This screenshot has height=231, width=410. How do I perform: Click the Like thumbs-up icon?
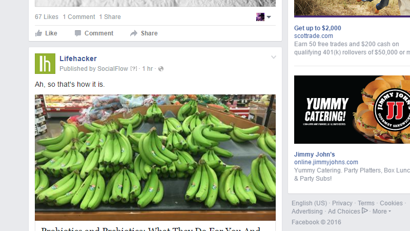(x=38, y=33)
